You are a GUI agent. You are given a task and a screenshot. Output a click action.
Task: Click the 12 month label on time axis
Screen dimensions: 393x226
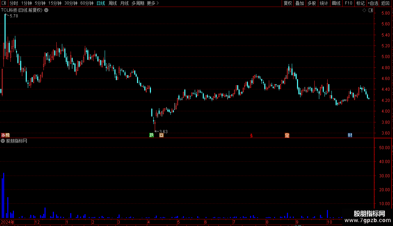click(x=37, y=222)
